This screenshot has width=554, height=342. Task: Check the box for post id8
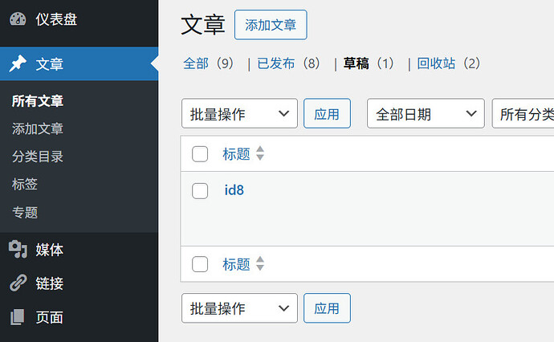click(x=201, y=191)
